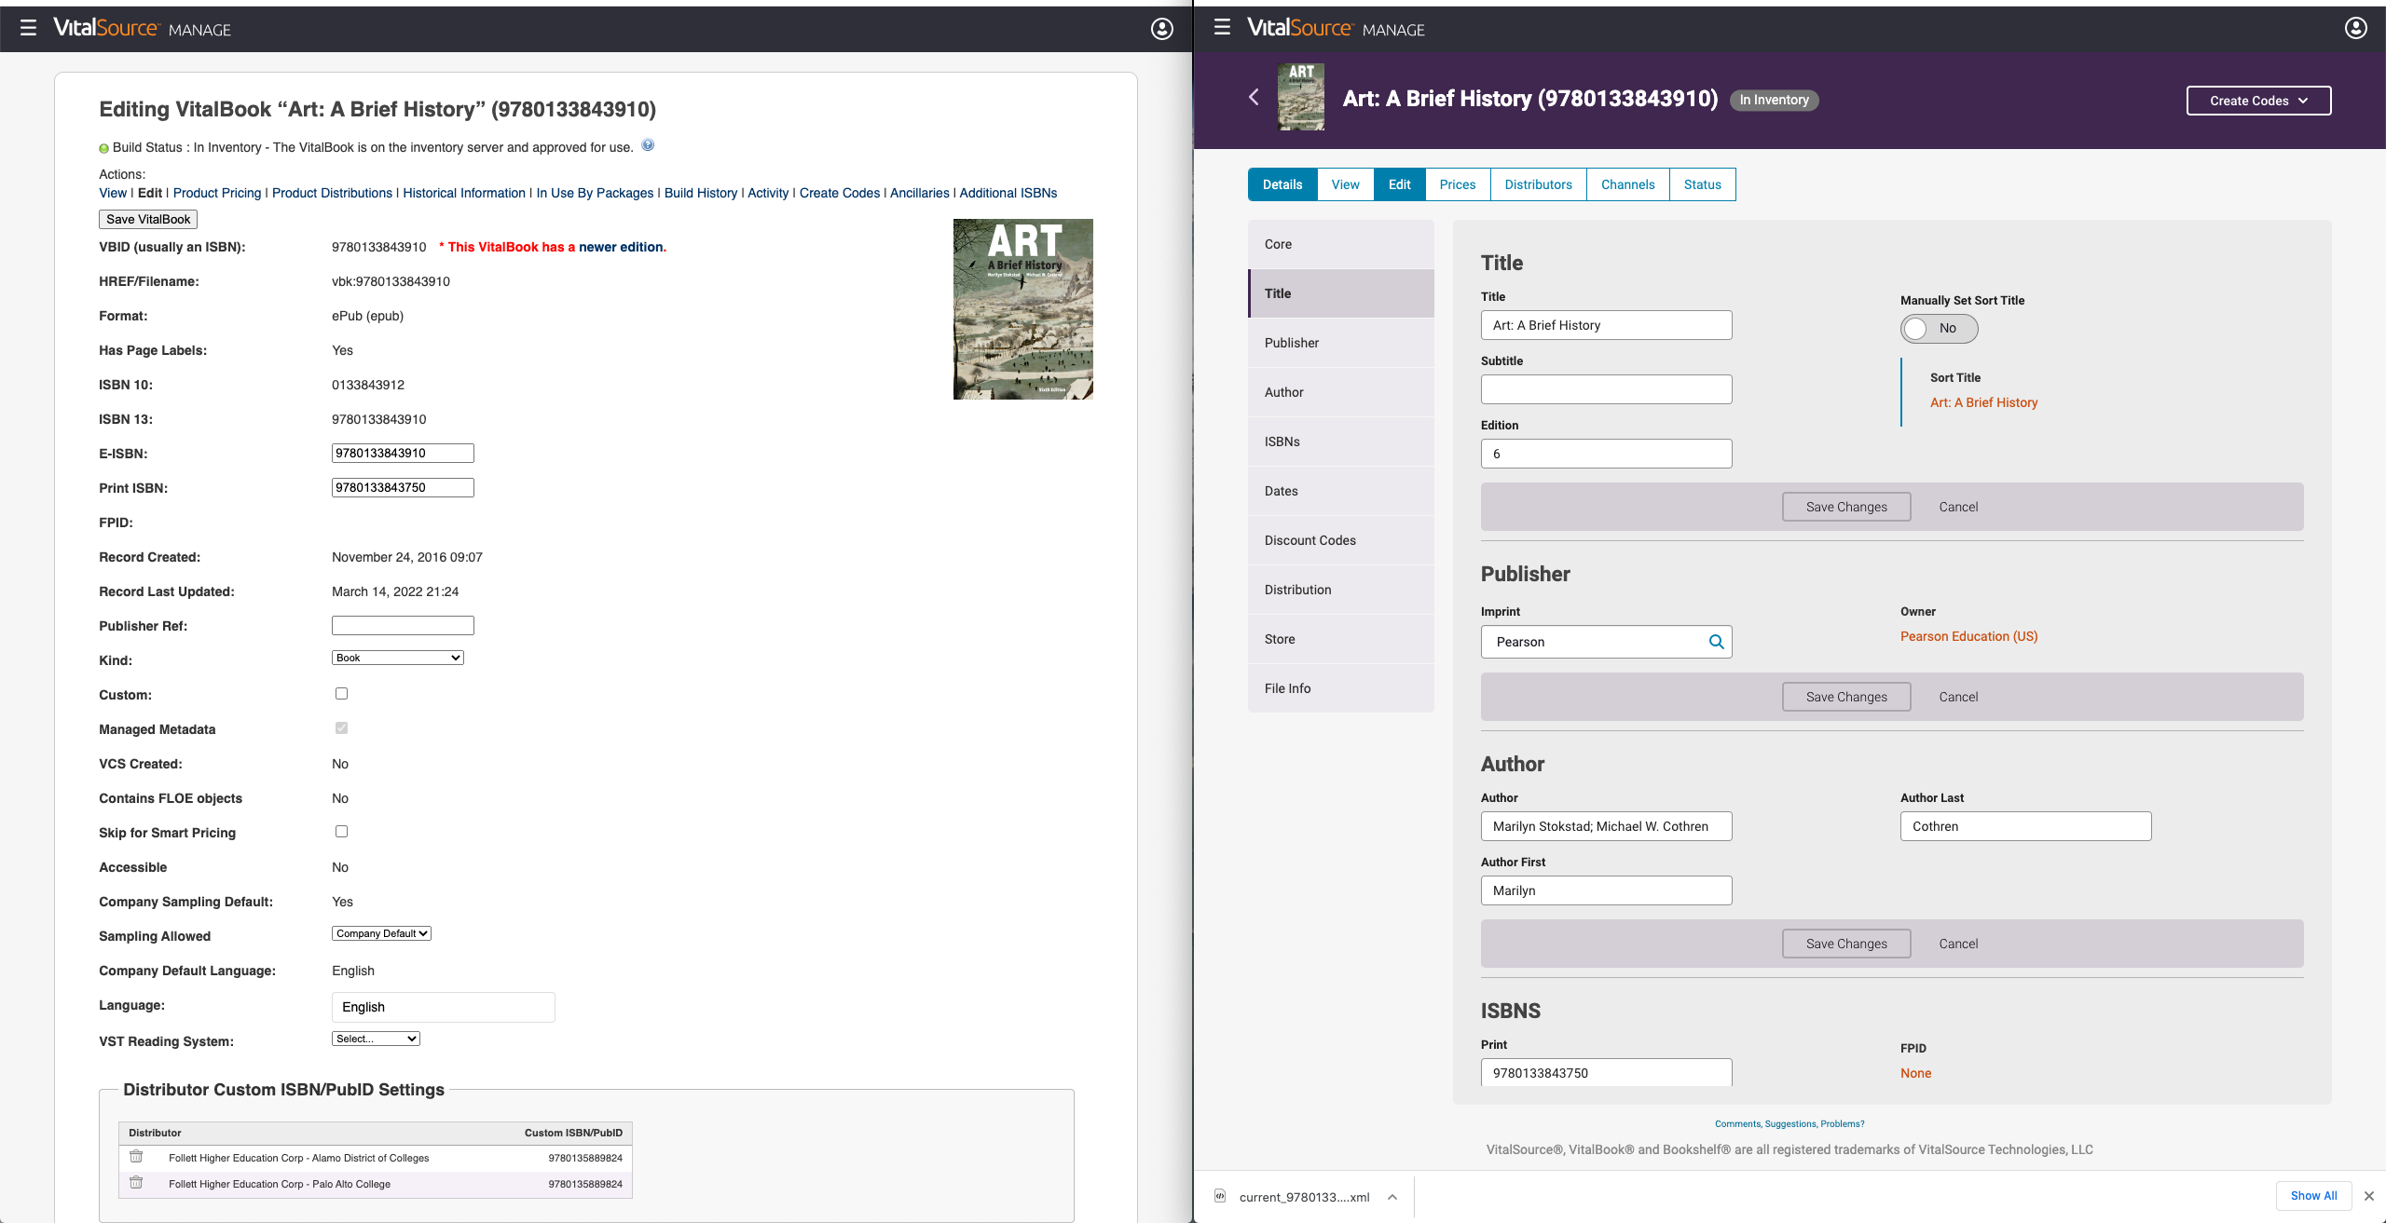Expand the Create Codes dropdown button

click(x=2258, y=101)
